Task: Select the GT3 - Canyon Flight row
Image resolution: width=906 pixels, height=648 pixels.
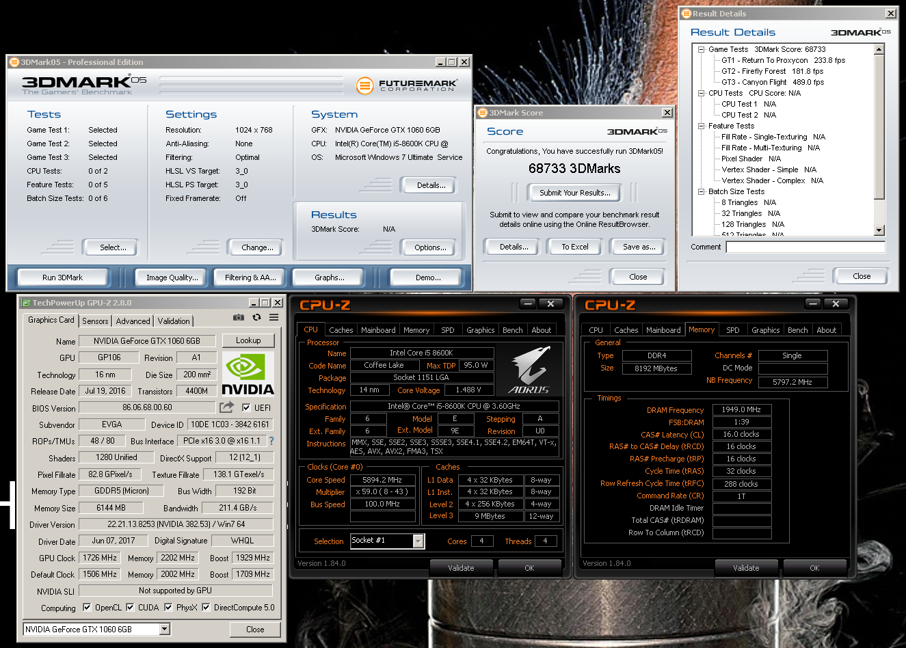Action: coord(773,82)
